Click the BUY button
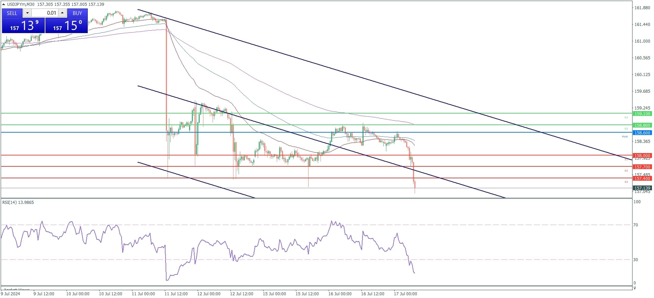 (x=77, y=13)
